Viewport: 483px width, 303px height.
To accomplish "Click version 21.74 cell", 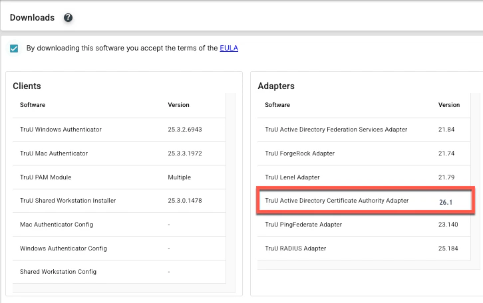I will click(x=446, y=153).
